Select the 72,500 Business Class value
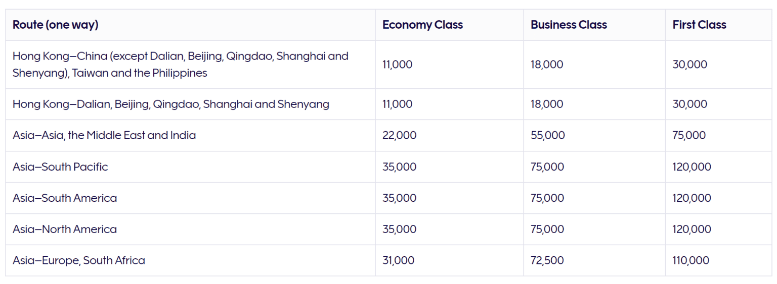This screenshot has height=284, width=777. coord(547,260)
